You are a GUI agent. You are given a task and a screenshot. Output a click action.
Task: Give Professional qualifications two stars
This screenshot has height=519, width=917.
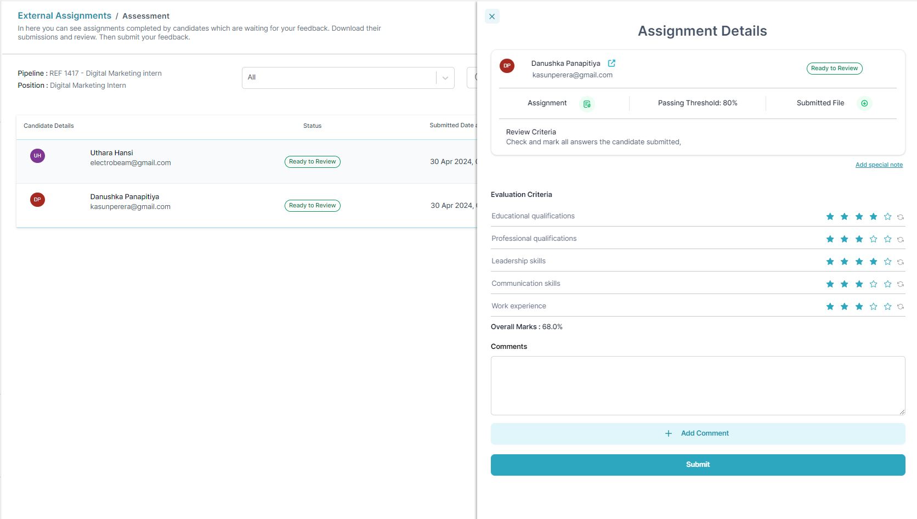pos(845,239)
